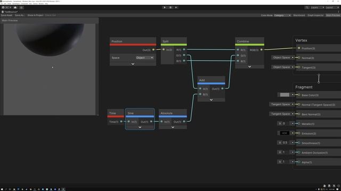This screenshot has height=191, width=341.
Task: Click the Step frame button
Action: 176,7
